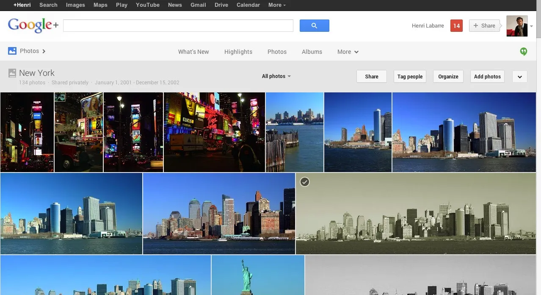
Task: Open the Statue of Liberty photo
Action: pos(258,275)
